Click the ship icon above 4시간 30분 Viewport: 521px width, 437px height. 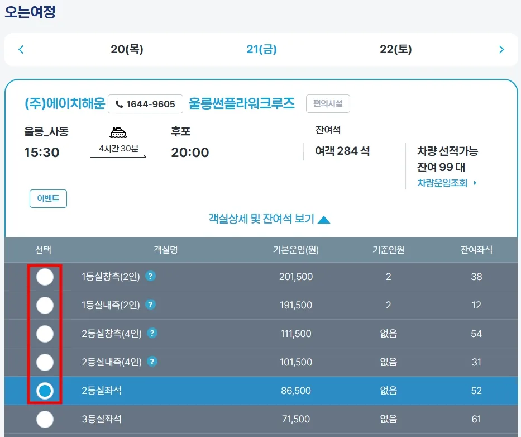(x=118, y=133)
